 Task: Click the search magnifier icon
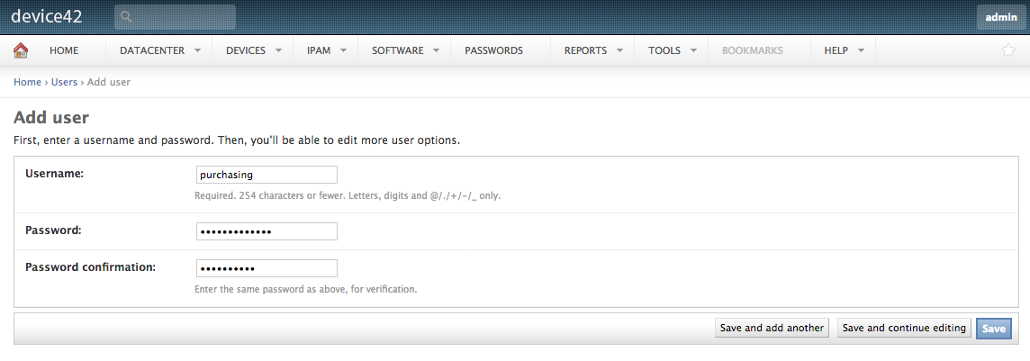[x=127, y=17]
